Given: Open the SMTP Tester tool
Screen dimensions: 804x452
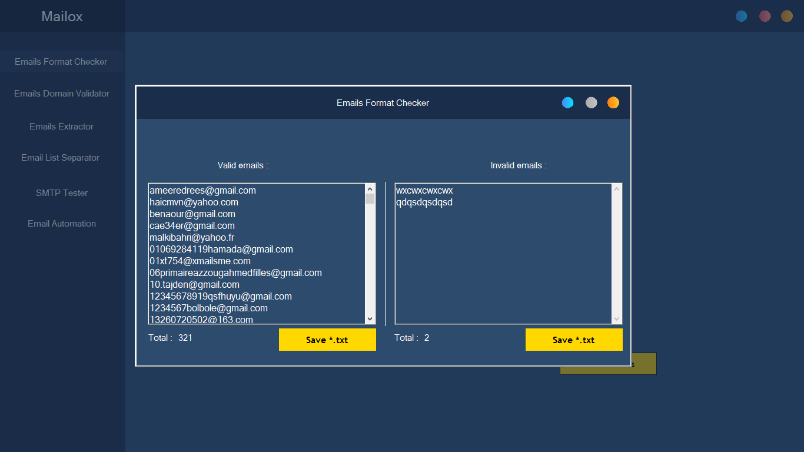Looking at the screenshot, I should coord(61,192).
